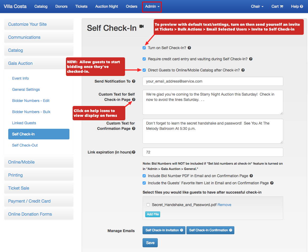Click the shopping cart icon in navbar

coord(281,6)
